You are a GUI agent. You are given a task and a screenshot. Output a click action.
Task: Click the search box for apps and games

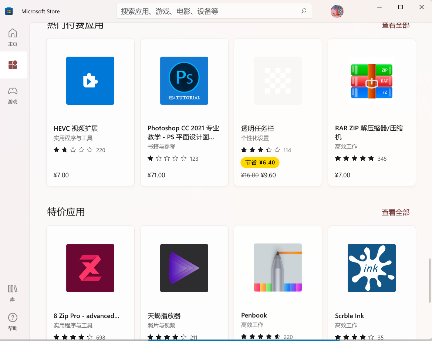214,11
